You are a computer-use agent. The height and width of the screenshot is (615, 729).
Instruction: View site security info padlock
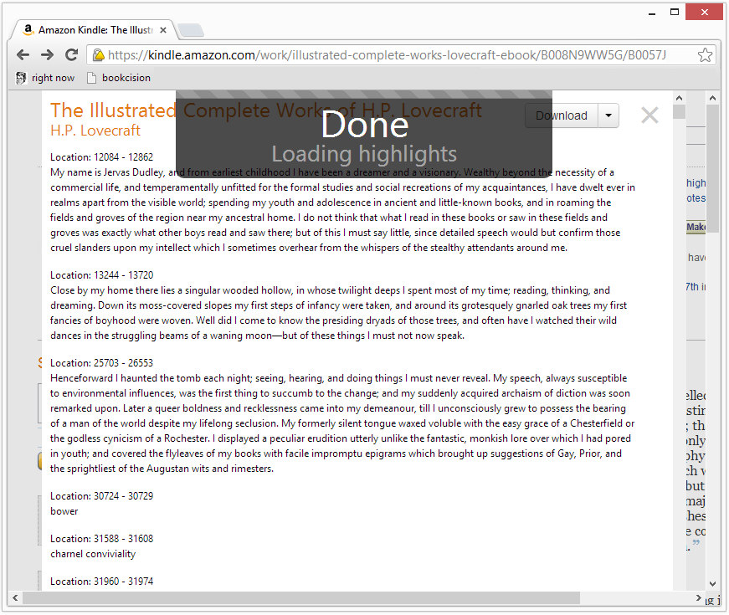point(98,55)
